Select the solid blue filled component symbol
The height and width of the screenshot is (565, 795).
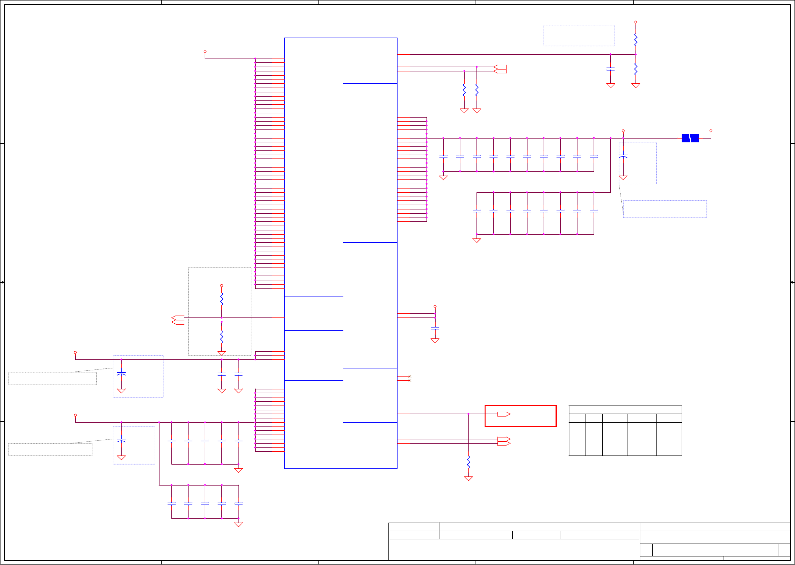(x=690, y=138)
